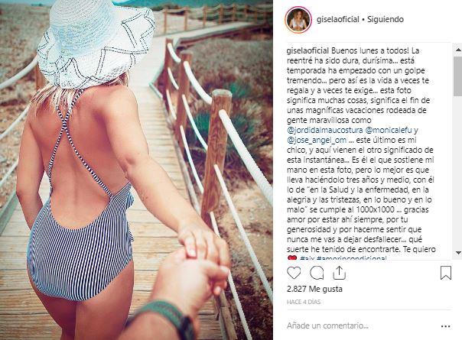Open comments with the speech bubble icon

click(x=317, y=273)
